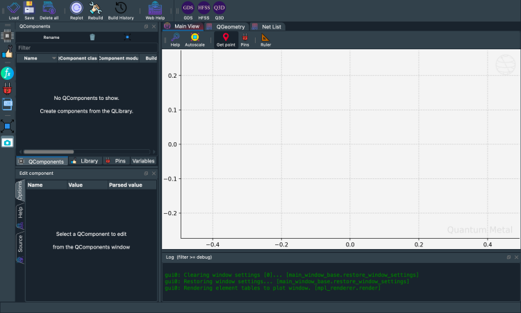Activate the Ruler tool
Image resolution: width=521 pixels, height=313 pixels.
click(x=265, y=40)
